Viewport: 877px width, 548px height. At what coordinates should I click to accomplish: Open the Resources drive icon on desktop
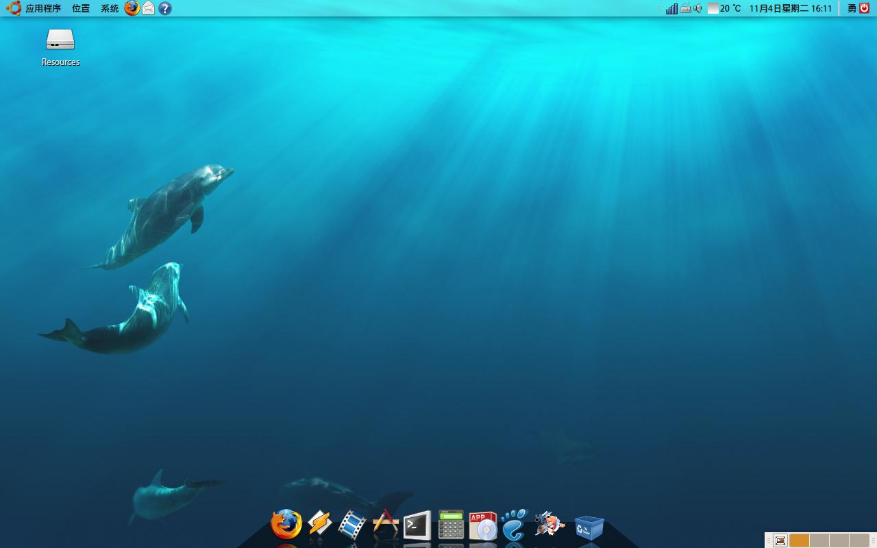(x=60, y=47)
